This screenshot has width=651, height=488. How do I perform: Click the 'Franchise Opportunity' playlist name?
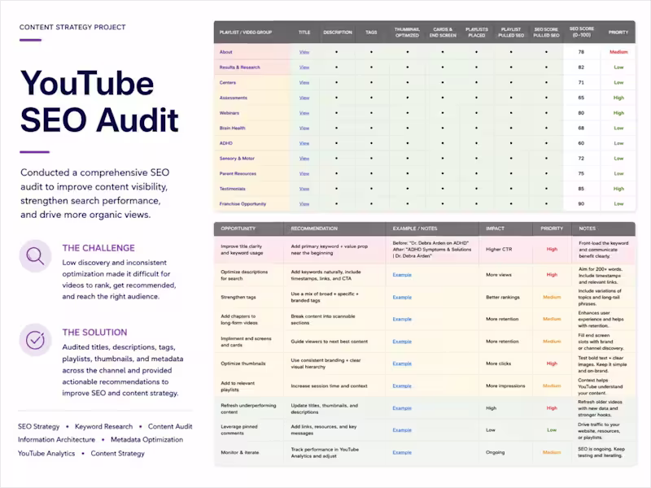[x=242, y=204]
